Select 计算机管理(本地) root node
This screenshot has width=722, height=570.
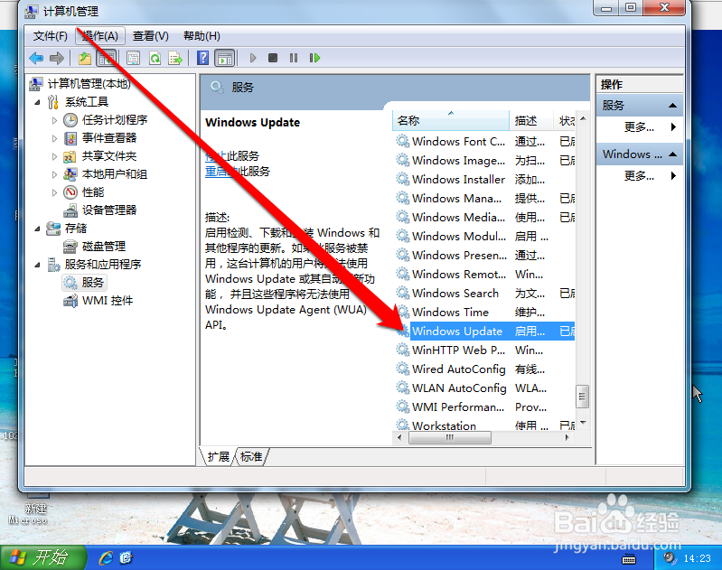[89, 84]
